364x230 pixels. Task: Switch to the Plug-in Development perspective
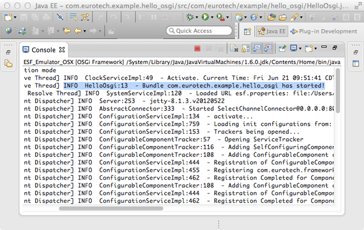[x=324, y=31]
